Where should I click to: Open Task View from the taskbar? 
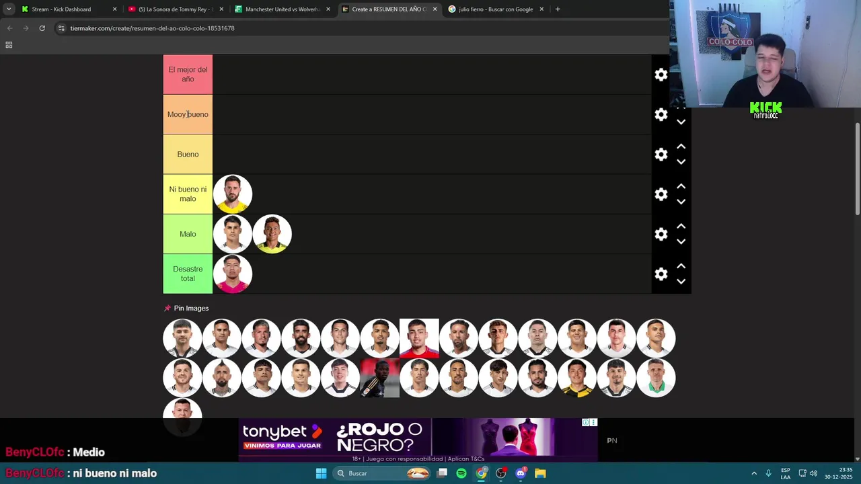point(442,473)
